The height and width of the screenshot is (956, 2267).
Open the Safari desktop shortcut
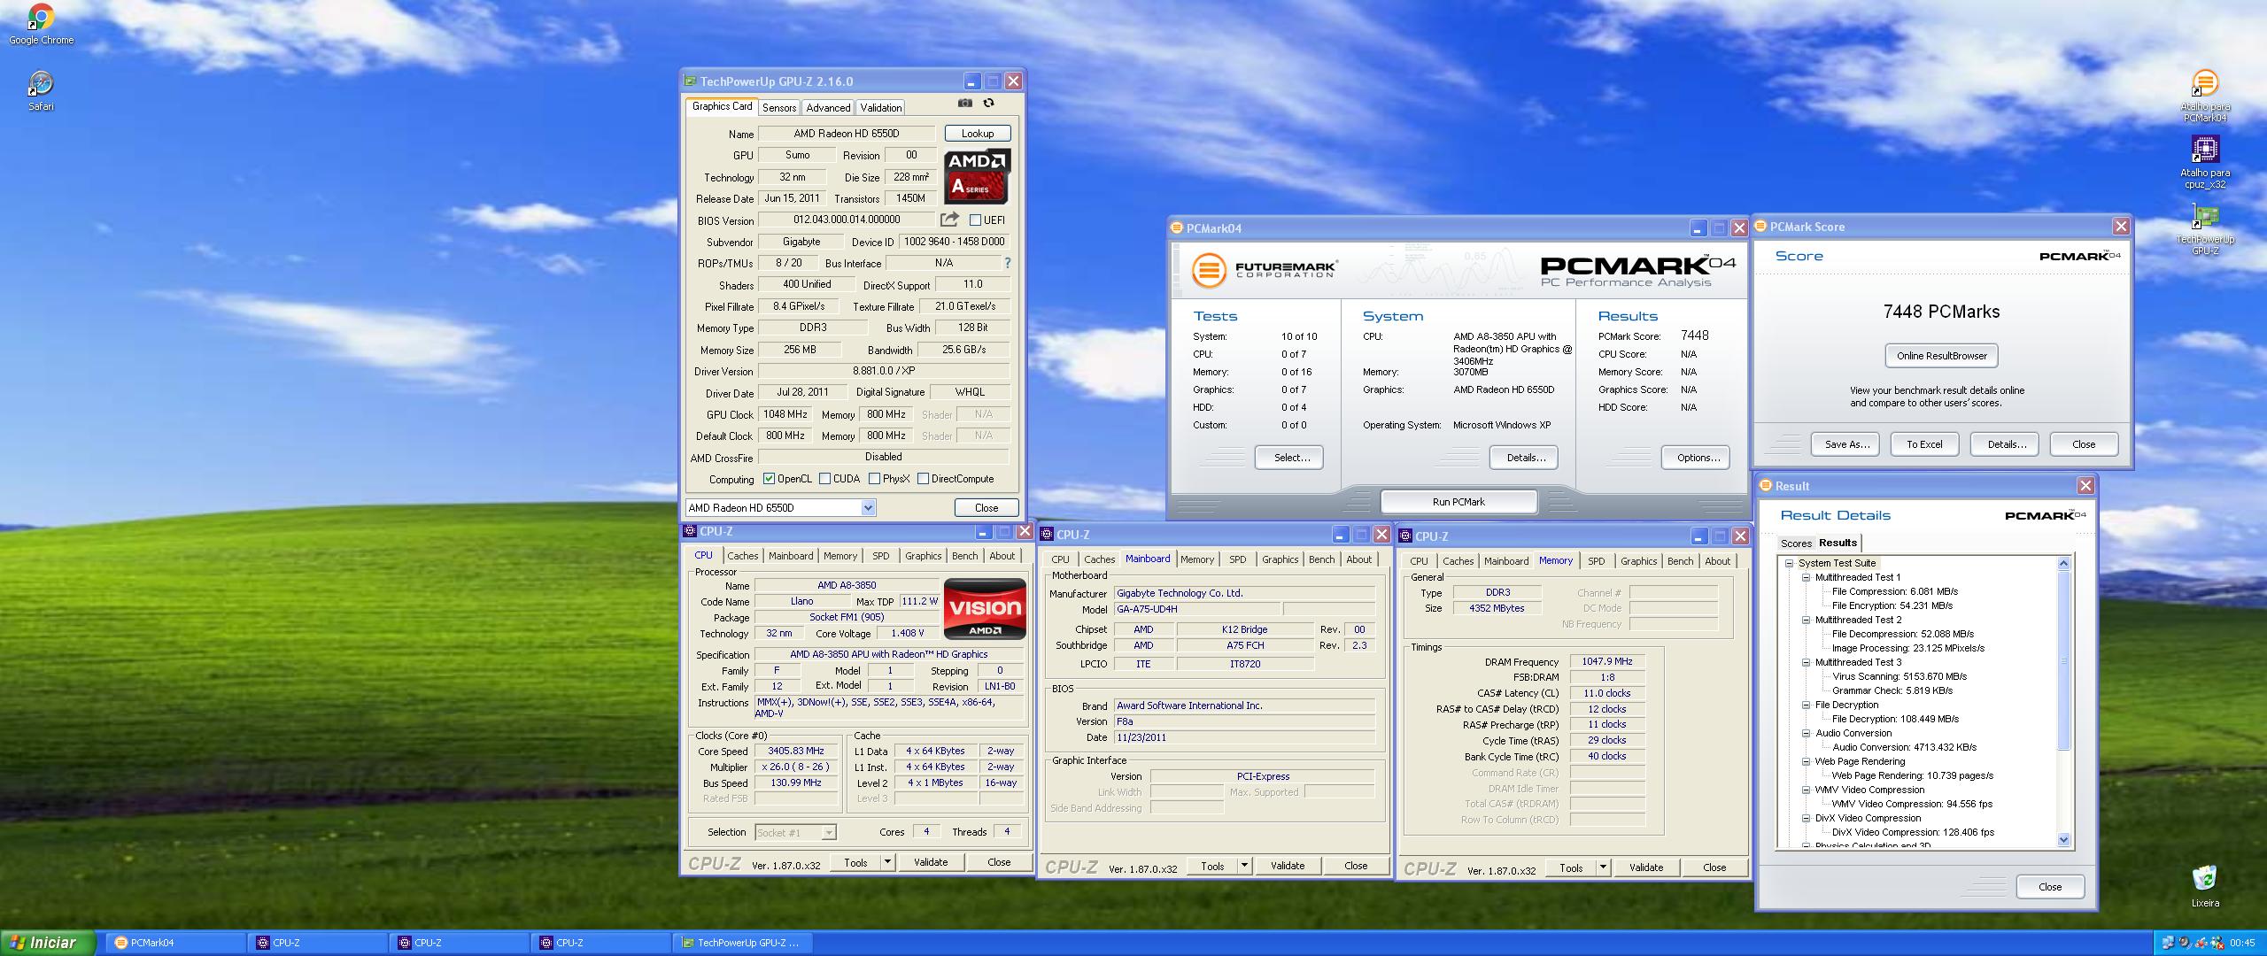(41, 90)
